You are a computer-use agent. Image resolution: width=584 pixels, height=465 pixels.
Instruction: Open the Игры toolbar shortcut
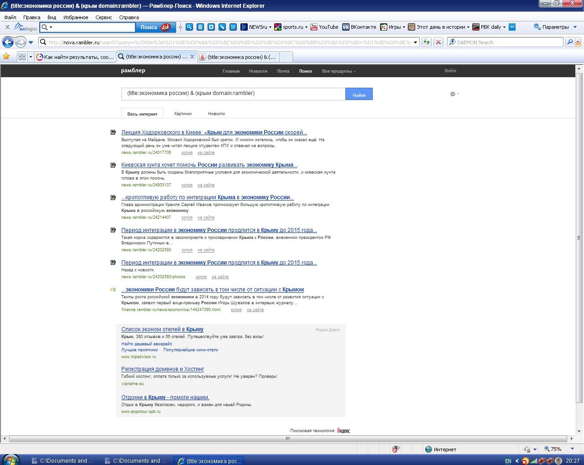click(x=392, y=27)
